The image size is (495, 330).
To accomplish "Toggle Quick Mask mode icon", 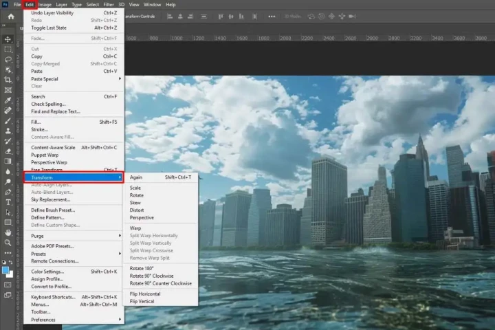I will point(8,285).
